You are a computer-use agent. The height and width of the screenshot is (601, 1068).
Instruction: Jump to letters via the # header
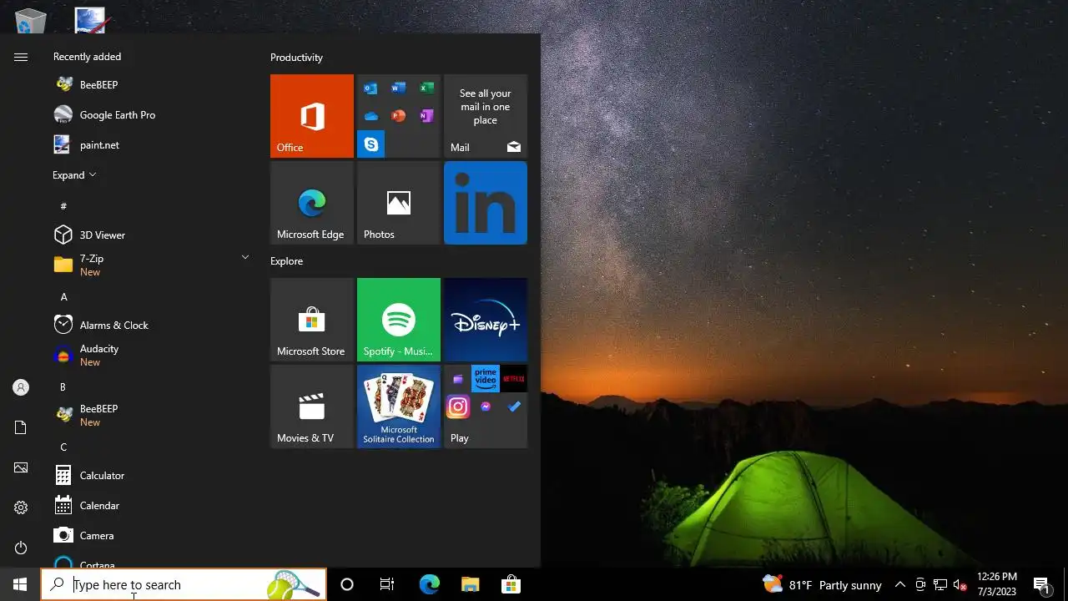63,206
